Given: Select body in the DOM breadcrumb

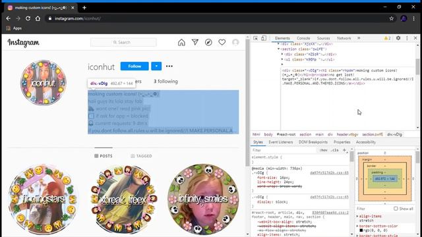Looking at the screenshot, I should pyautogui.click(x=268, y=134).
